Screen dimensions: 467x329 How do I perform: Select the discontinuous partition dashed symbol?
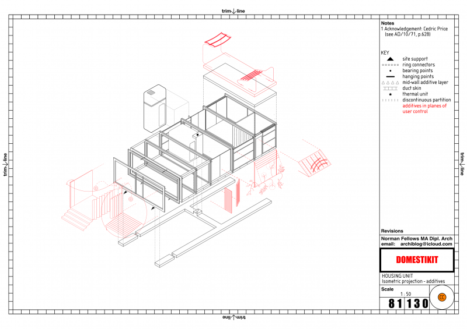pos(389,100)
